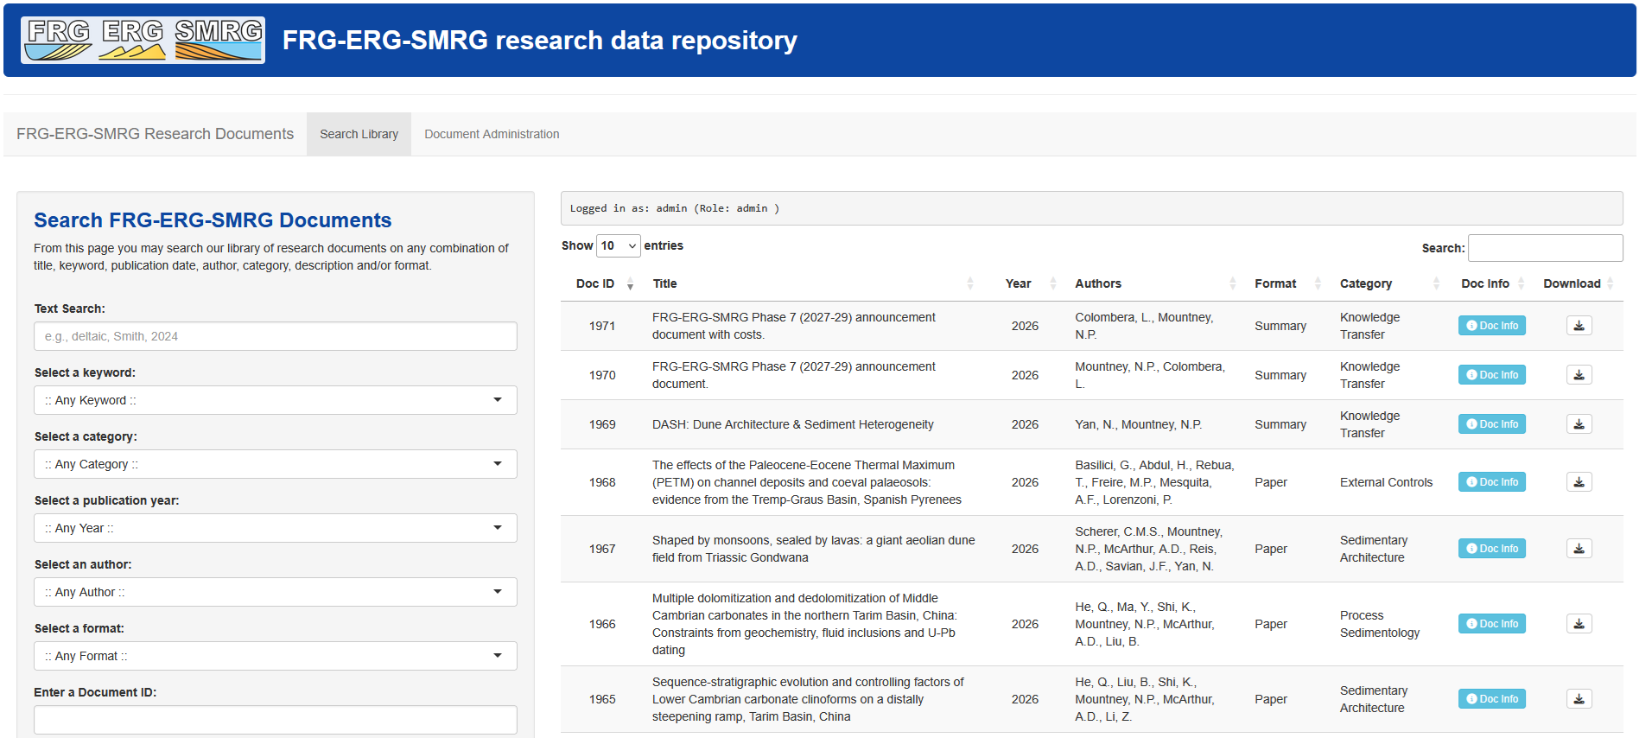Select Doc ID cell 1971
1639x738 pixels.
click(602, 326)
